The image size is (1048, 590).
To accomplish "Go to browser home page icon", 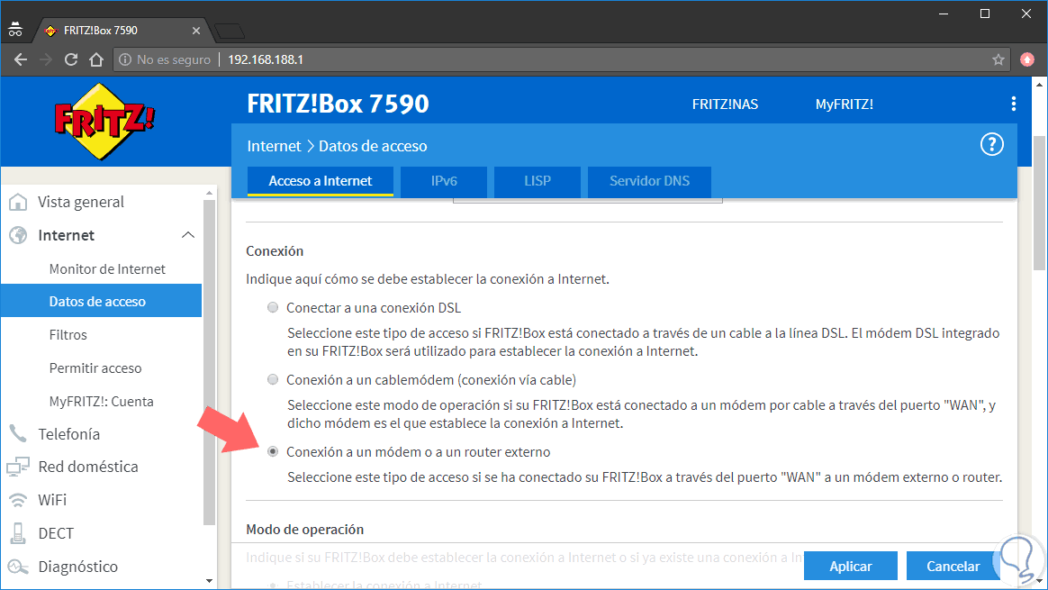I will 96,59.
